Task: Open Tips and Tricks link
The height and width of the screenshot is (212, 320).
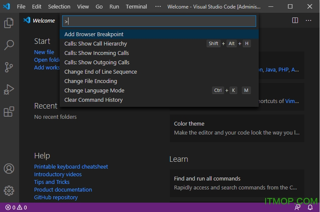Action: (x=51, y=182)
